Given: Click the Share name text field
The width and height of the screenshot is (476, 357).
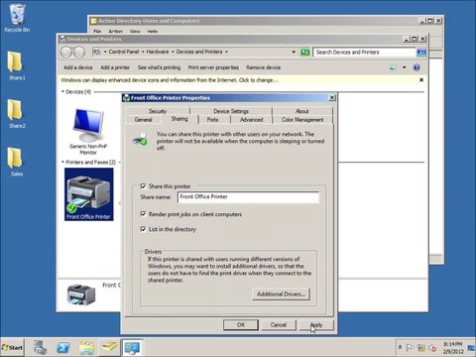Looking at the screenshot, I should [248, 197].
